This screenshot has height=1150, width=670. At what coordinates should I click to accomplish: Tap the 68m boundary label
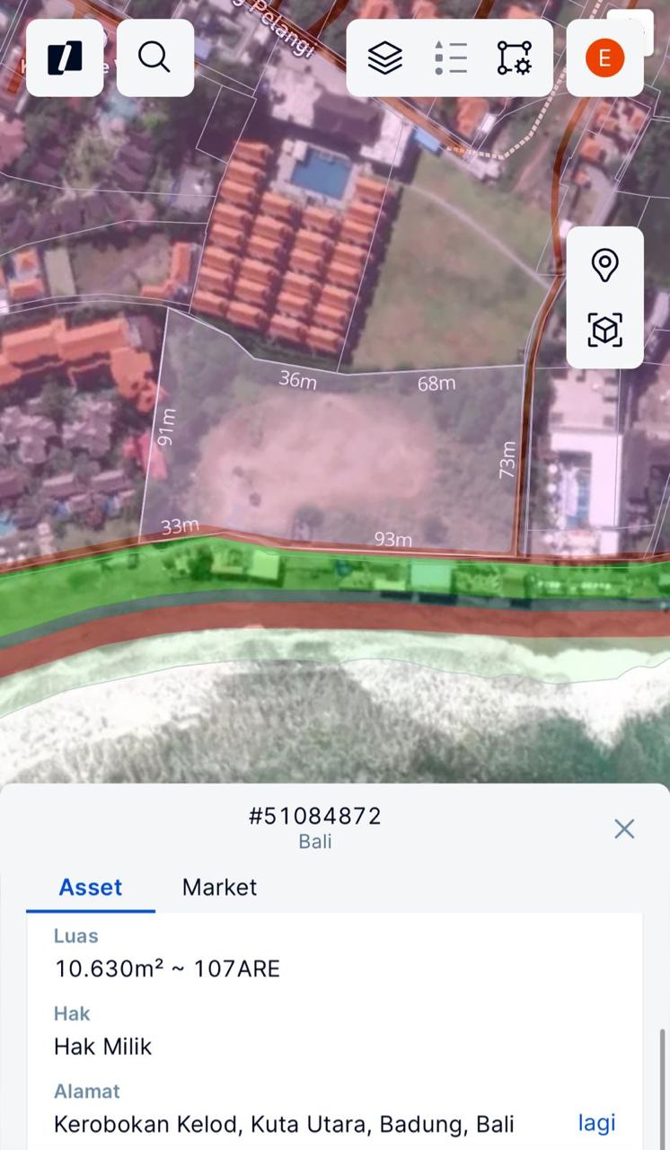pos(436,384)
